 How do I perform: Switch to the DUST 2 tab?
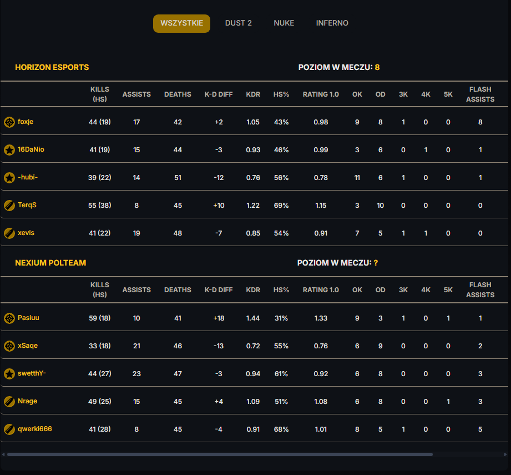point(238,23)
